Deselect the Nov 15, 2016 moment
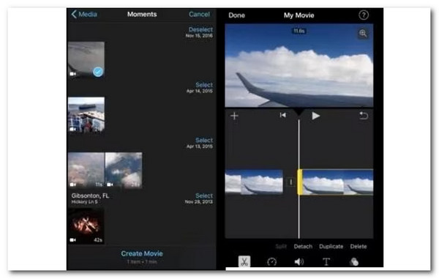The height and width of the screenshot is (279, 439). tap(200, 29)
